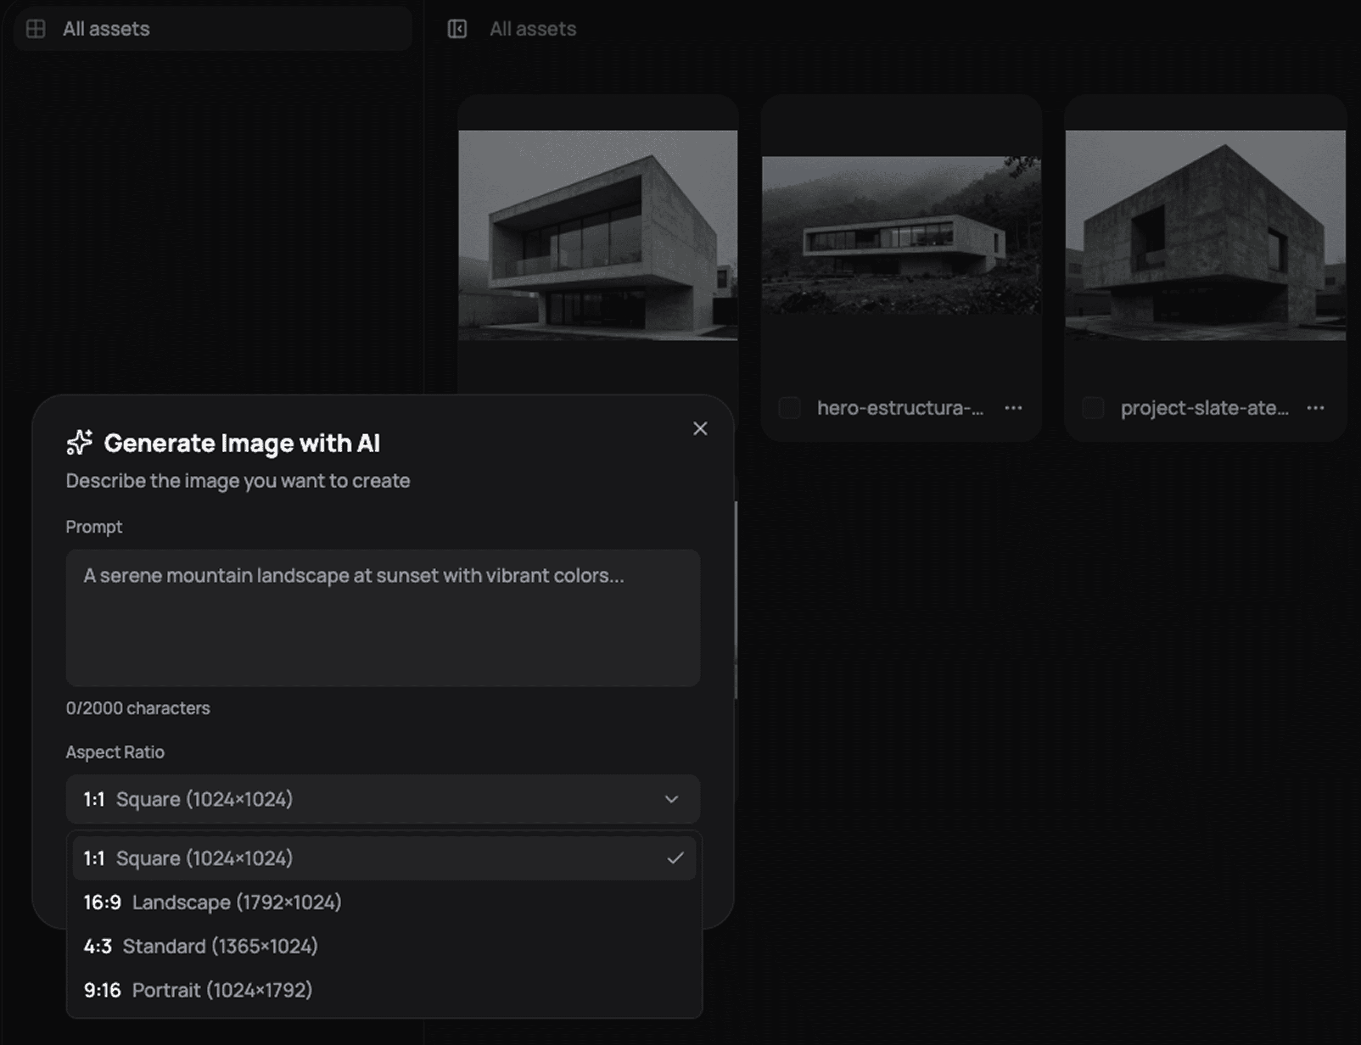Open more options for project-slate-ate asset
This screenshot has width=1361, height=1045.
click(1316, 408)
